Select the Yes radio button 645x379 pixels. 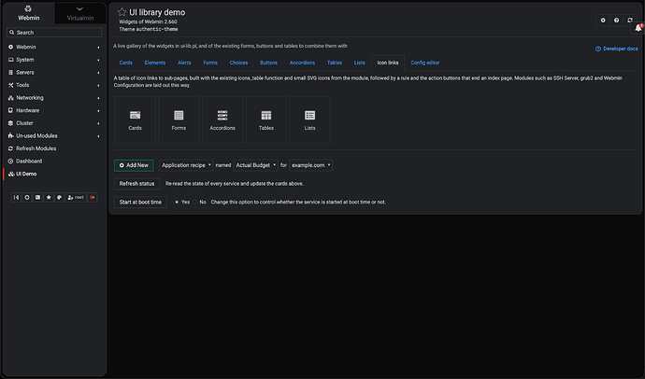[x=177, y=203]
